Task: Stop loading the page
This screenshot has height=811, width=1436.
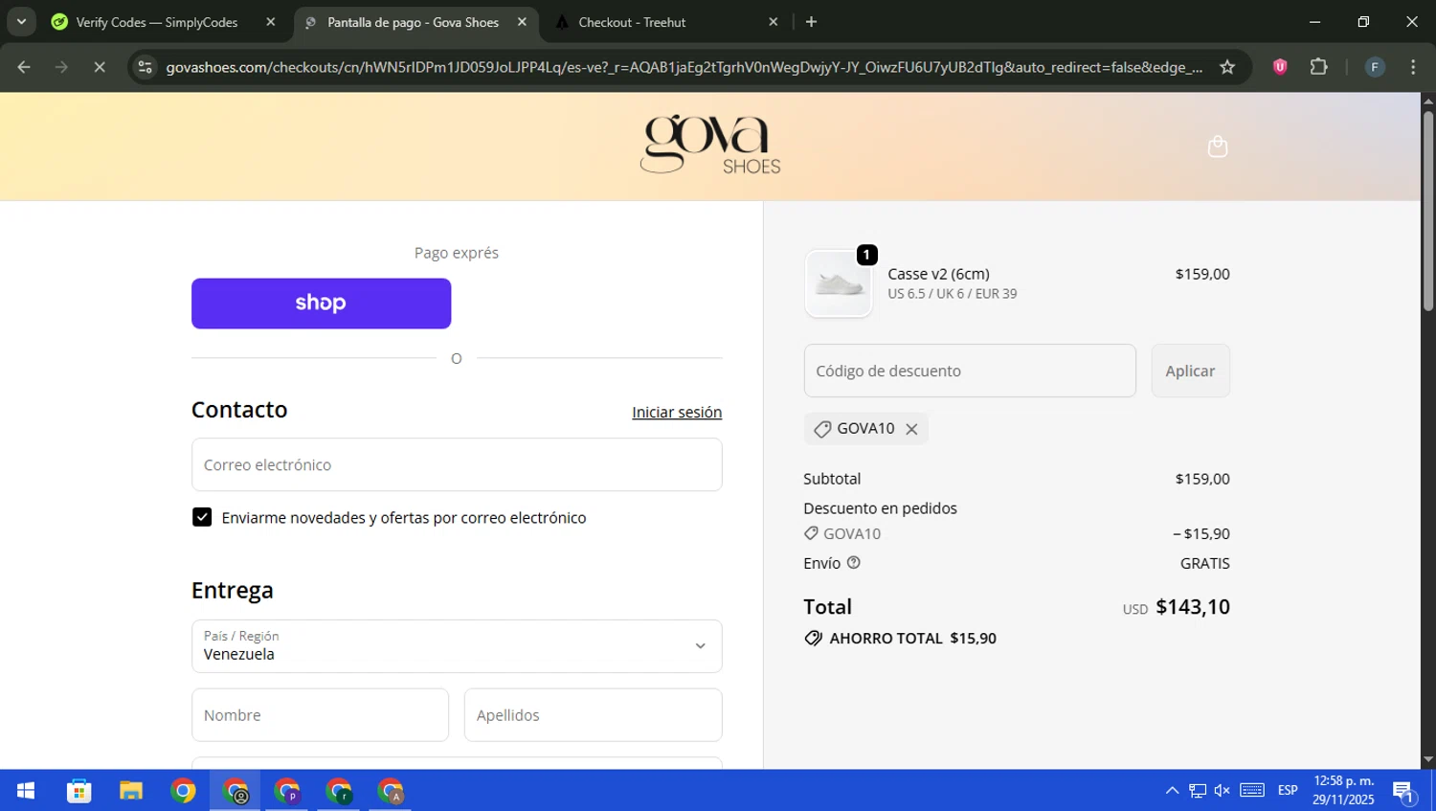Action: click(100, 67)
